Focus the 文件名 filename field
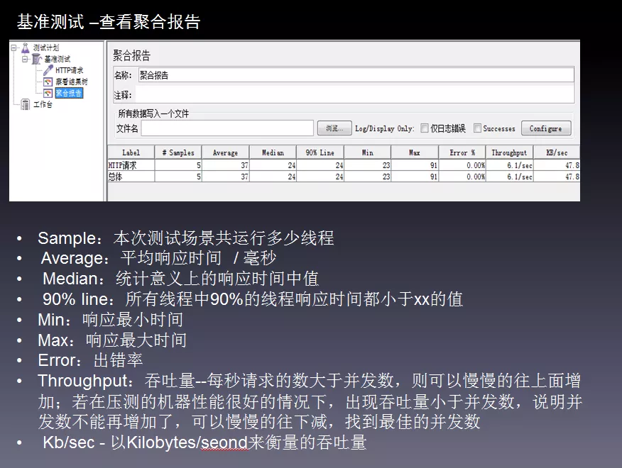The image size is (622, 468). point(227,128)
